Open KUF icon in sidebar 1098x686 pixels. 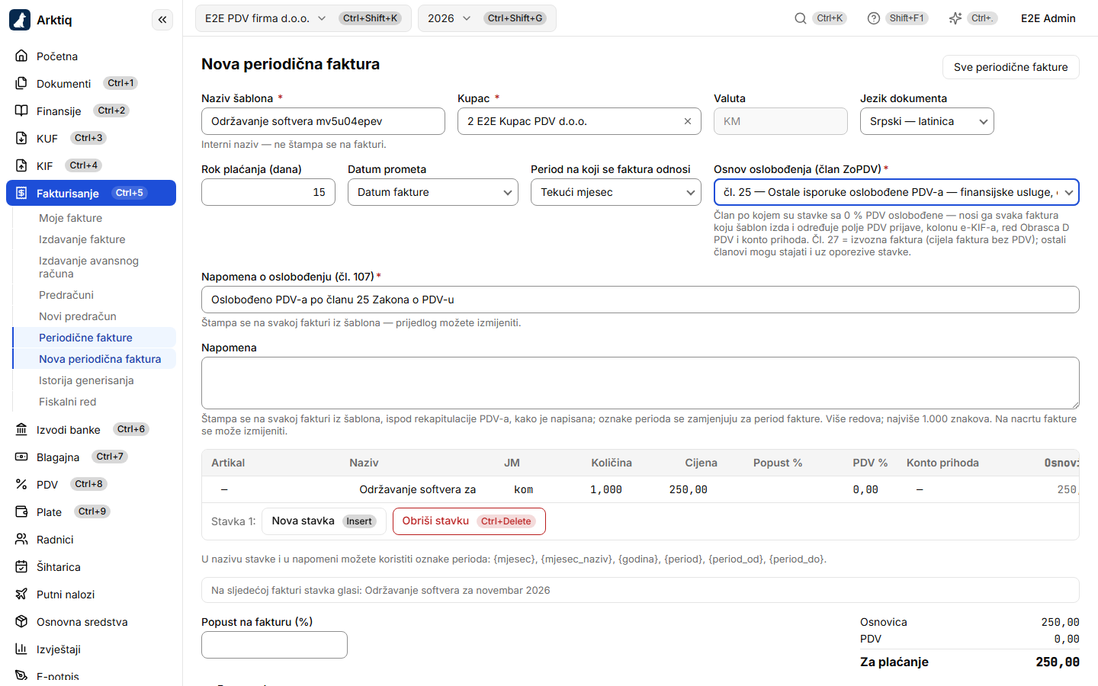pyautogui.click(x=21, y=139)
